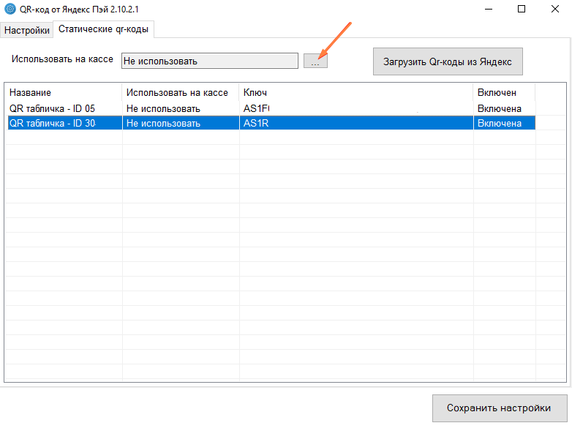Click the Ключ column header
Screen dimensions: 572x431
pos(355,93)
